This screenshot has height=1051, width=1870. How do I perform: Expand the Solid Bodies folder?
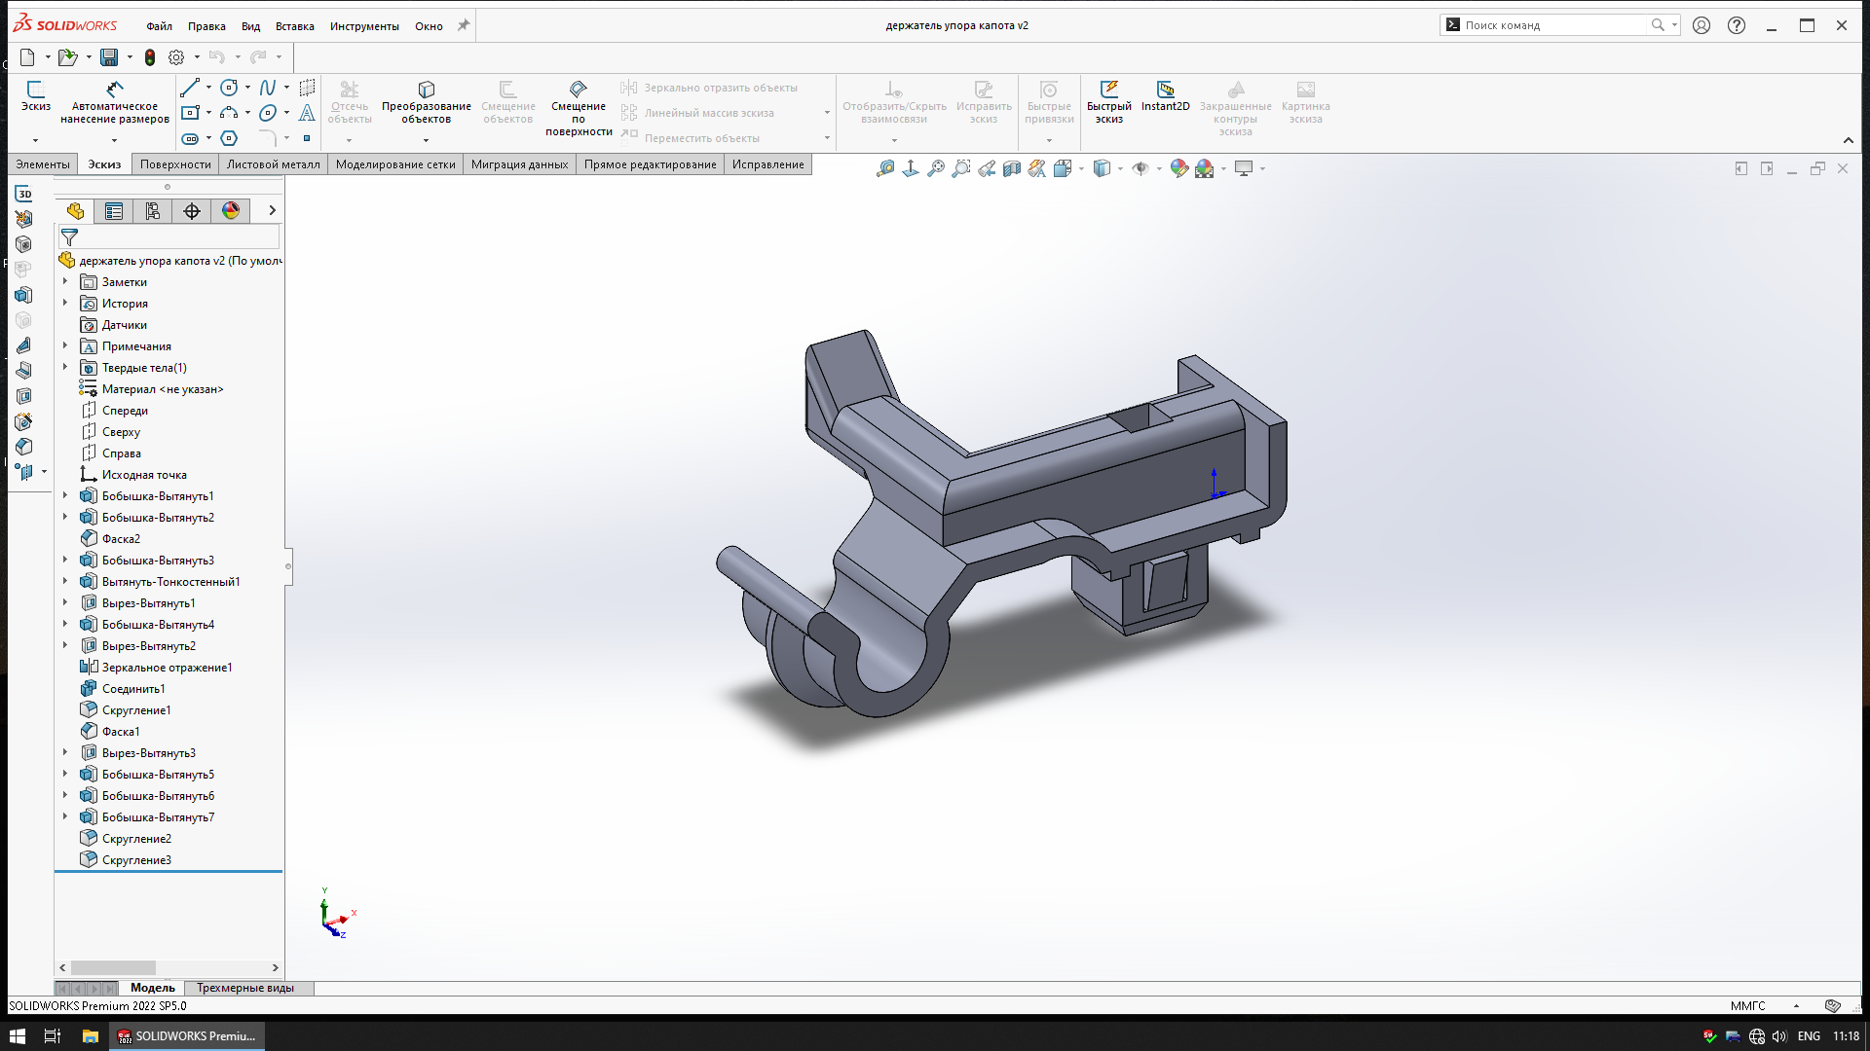[65, 368]
